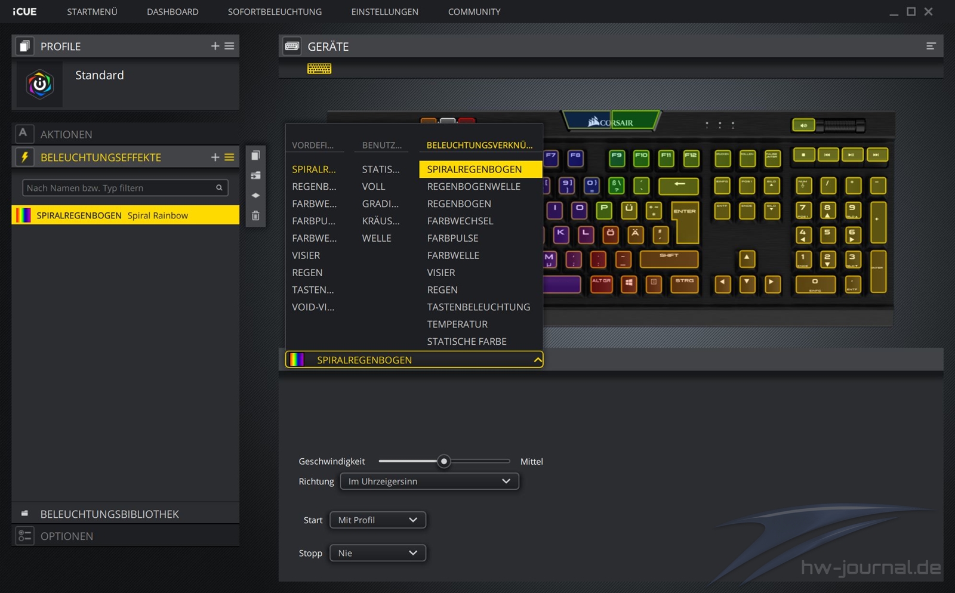This screenshot has width=955, height=593.
Task: Choose SPIRALREGENBOGEN in the lighting link list
Action: click(480, 169)
